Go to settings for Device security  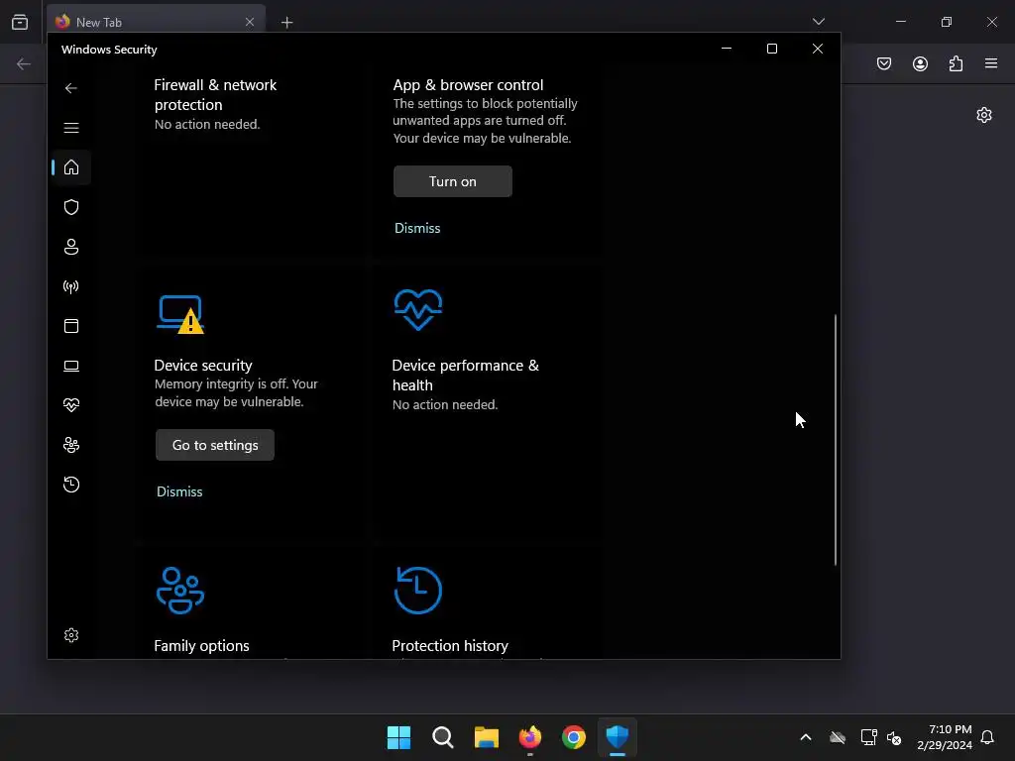(215, 445)
